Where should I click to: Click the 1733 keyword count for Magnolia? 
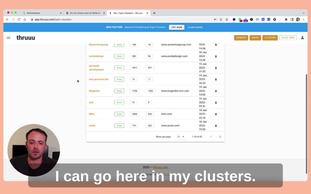(x=135, y=91)
